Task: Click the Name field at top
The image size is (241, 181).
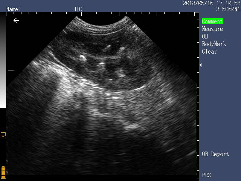Action: (x=14, y=9)
